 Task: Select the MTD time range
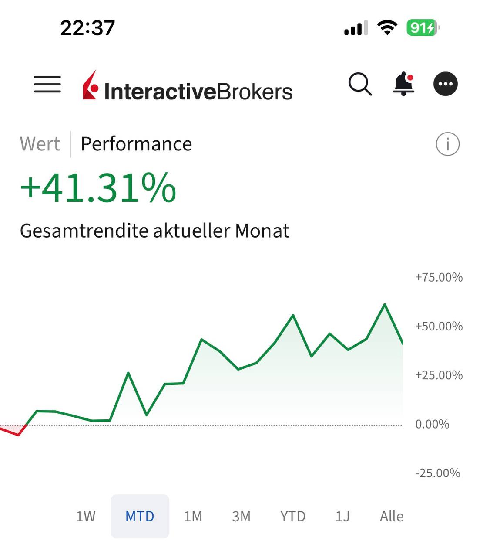tap(140, 516)
